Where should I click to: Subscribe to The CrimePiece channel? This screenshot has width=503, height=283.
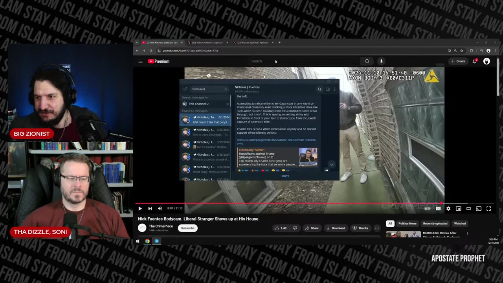coord(188,228)
